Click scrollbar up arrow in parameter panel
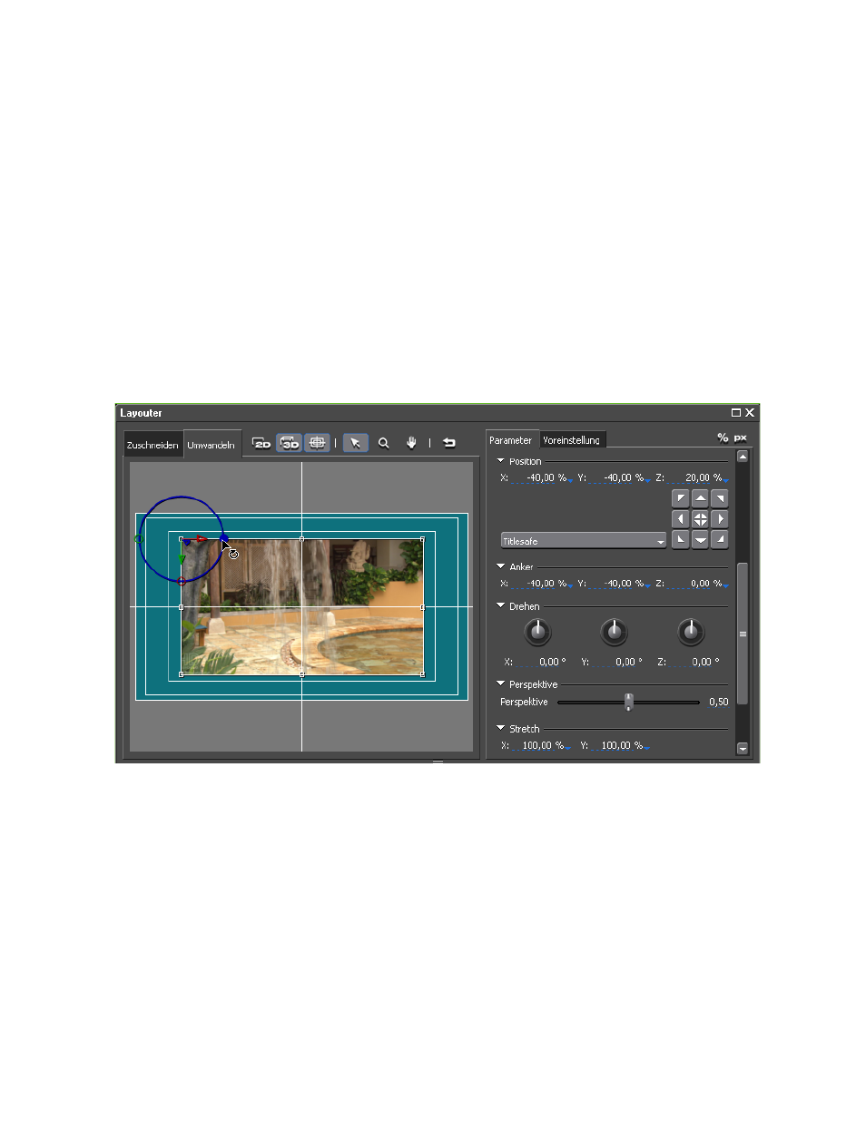866x1121 pixels. coord(743,457)
